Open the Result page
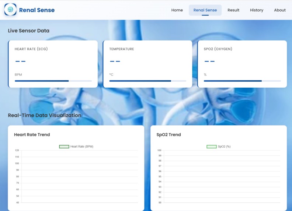Image resolution: width=292 pixels, height=211 pixels. tap(233, 10)
